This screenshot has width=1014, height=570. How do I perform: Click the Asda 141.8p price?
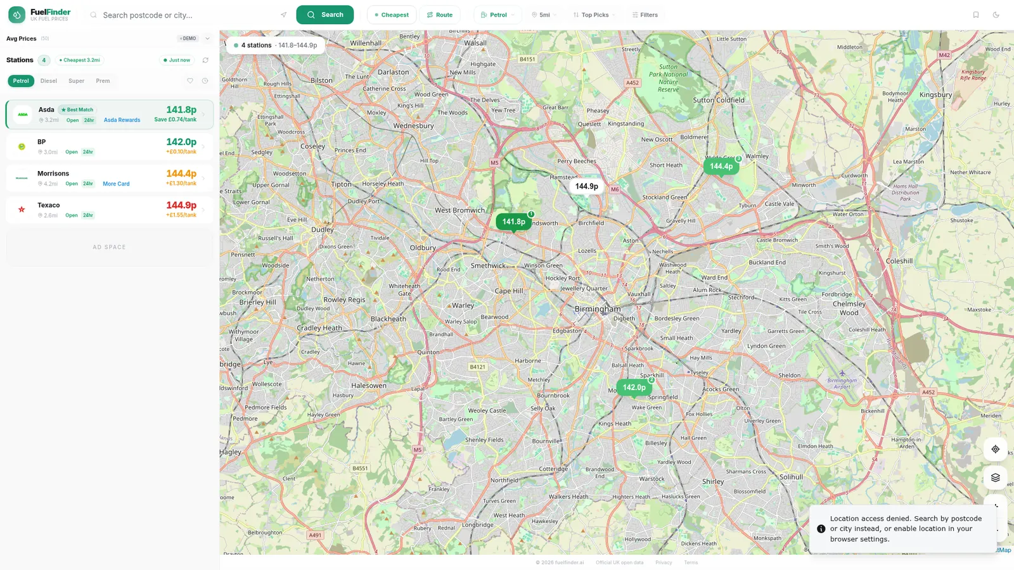click(x=181, y=110)
